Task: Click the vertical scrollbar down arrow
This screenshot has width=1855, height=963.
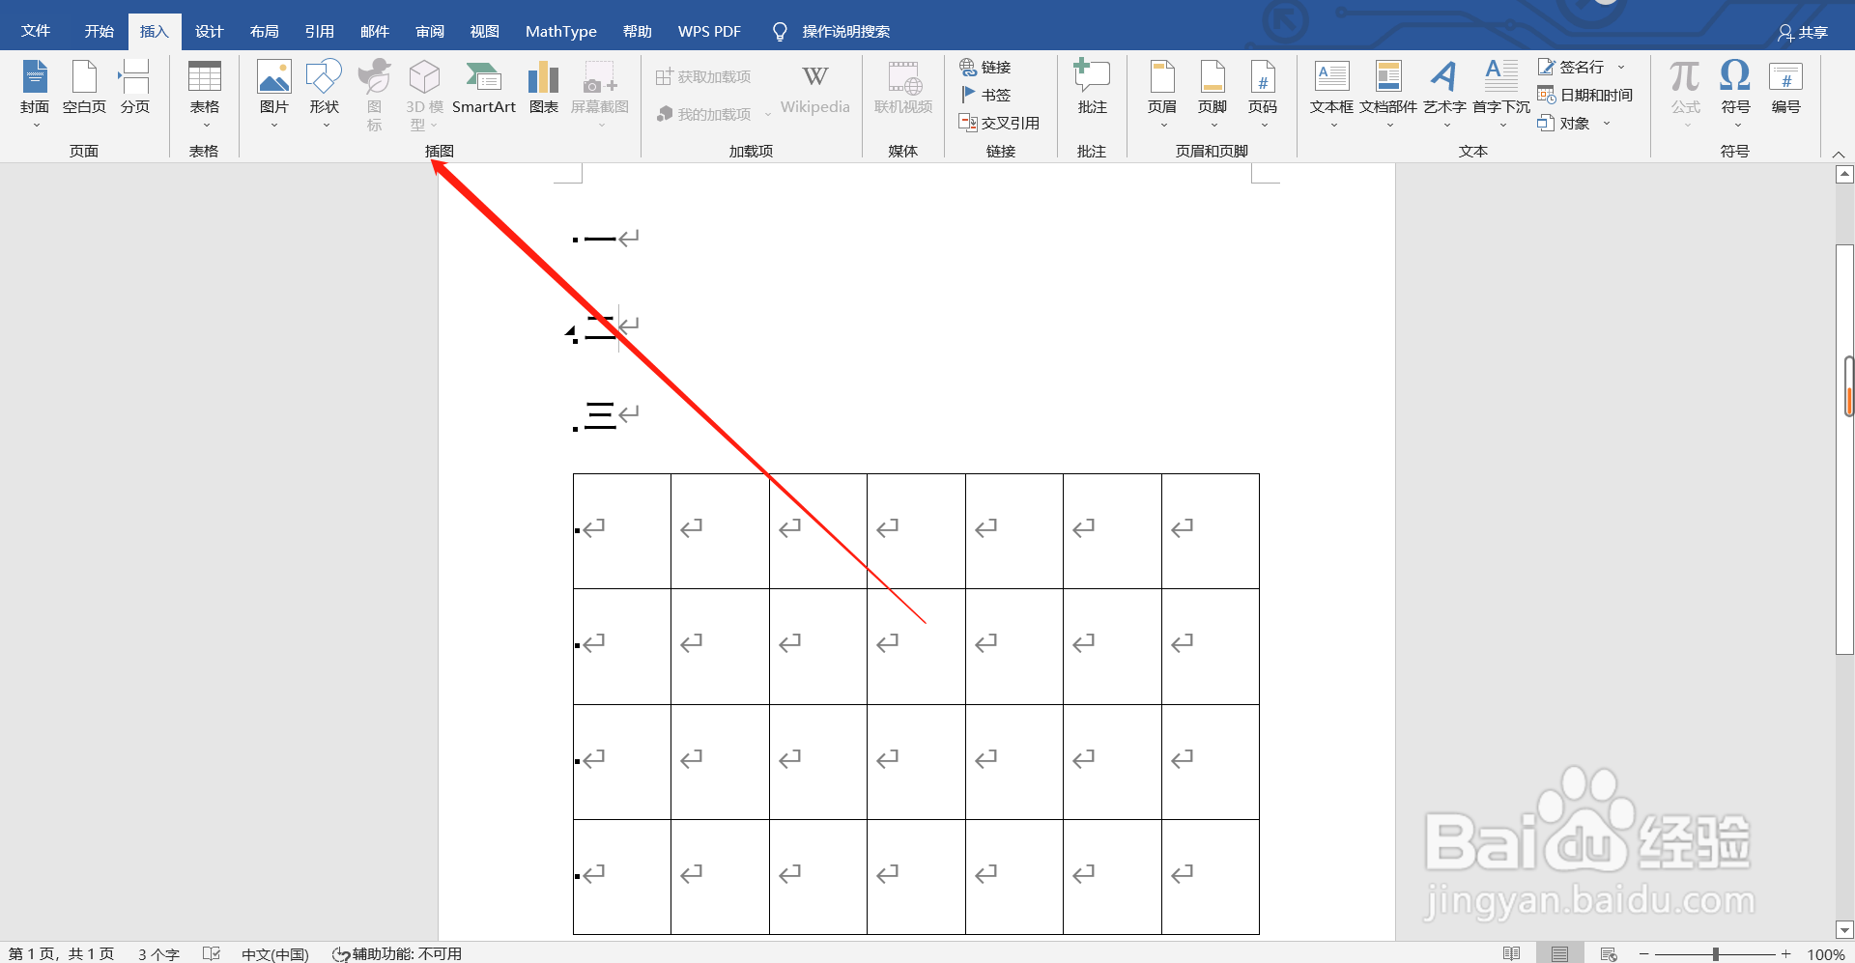Action: pos(1844,931)
